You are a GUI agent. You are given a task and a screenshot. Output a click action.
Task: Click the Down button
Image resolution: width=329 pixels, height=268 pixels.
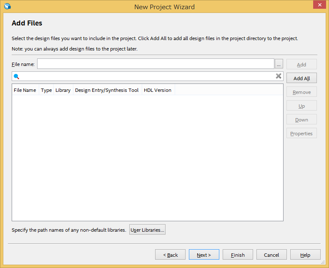click(301, 119)
